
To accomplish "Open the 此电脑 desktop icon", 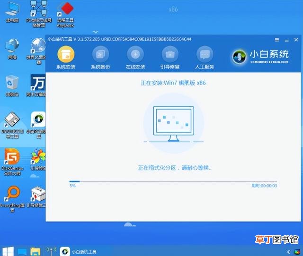I will pos(12,12).
